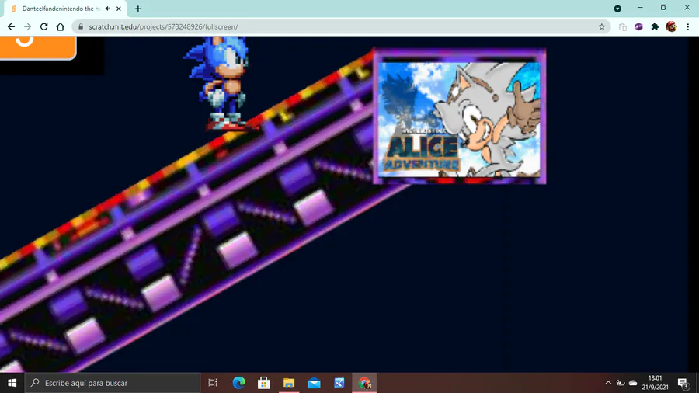The image size is (699, 393).
Task: Restore down the Chrome window
Action: click(x=663, y=8)
